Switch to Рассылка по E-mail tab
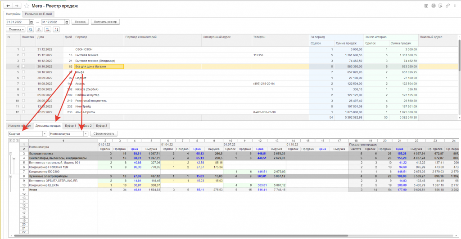Viewport: 461px width, 239px height. click(x=39, y=14)
